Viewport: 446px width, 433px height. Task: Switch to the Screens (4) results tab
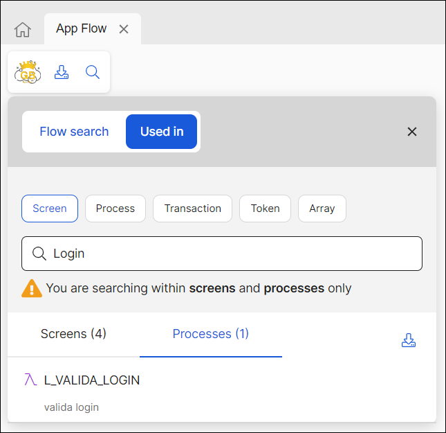tap(73, 334)
